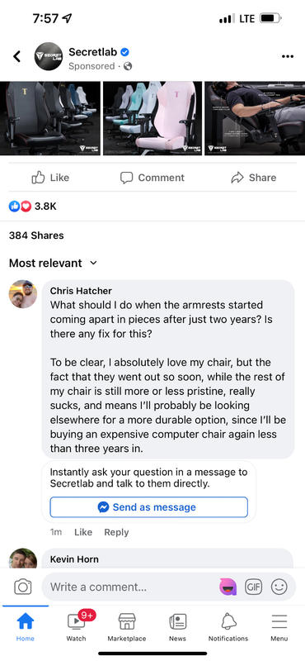The height and width of the screenshot is (661, 305).
Task: Open the avatar sticker picker icon
Action: (x=228, y=587)
